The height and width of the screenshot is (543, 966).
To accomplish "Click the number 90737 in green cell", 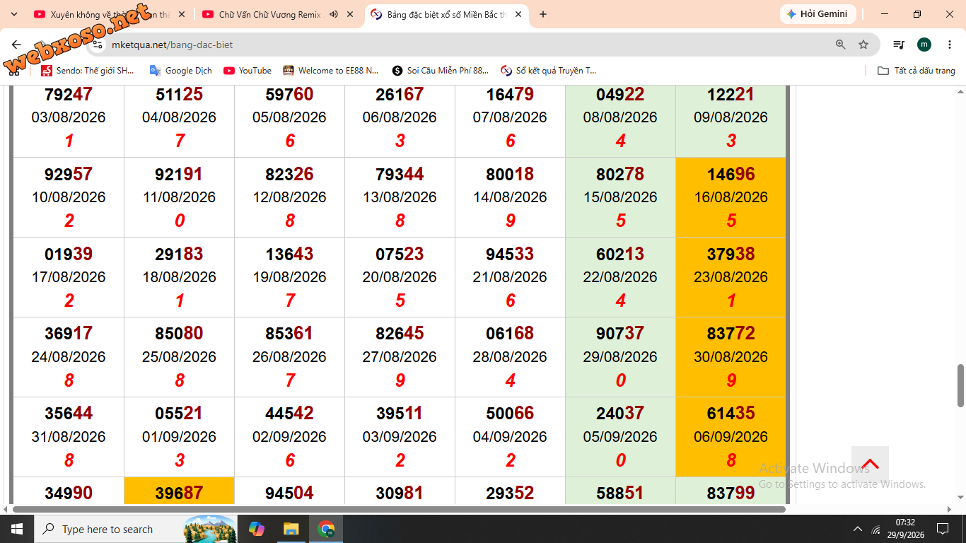I will (620, 333).
